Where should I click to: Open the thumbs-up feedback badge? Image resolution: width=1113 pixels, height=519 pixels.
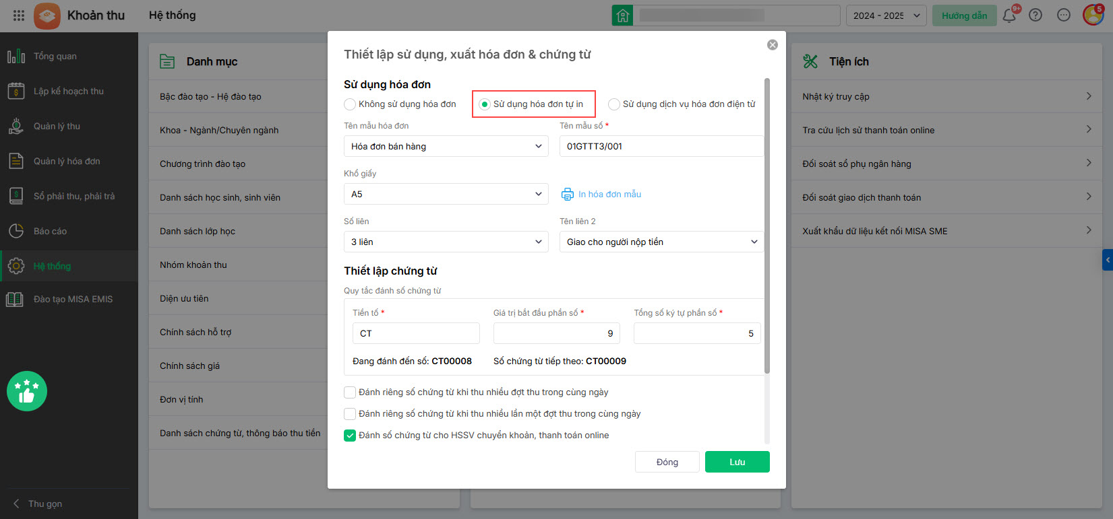point(27,391)
